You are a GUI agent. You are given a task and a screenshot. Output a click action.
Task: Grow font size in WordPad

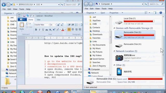[x=58, y=25]
